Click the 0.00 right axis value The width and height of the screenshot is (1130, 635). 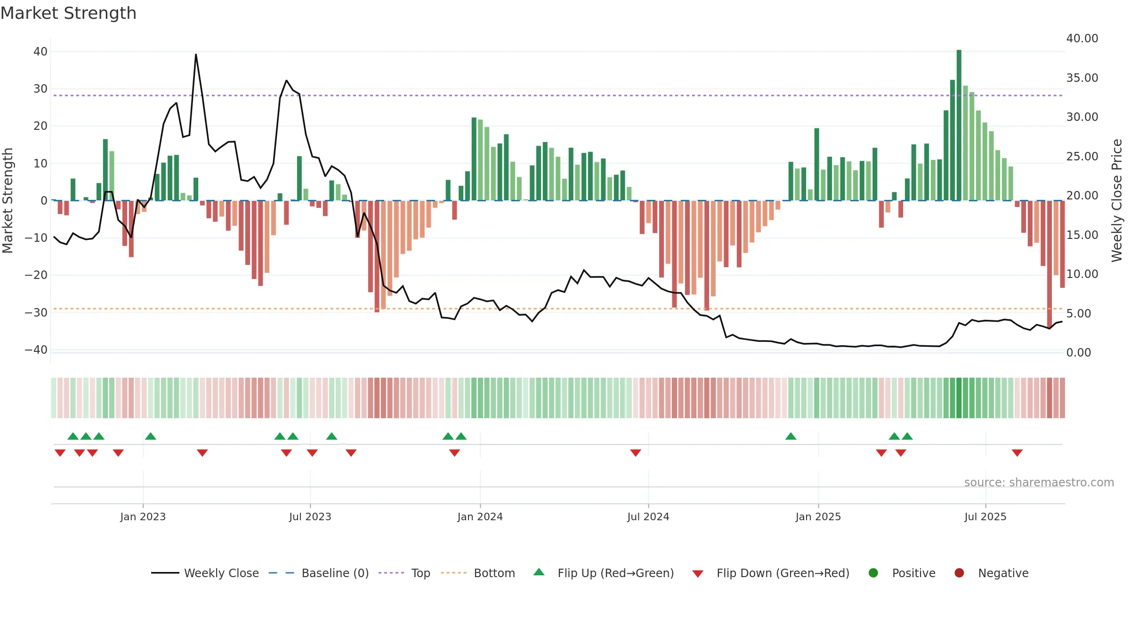coord(1079,352)
